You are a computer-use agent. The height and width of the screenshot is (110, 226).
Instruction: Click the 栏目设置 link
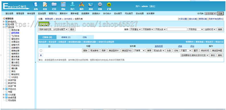point(183,19)
